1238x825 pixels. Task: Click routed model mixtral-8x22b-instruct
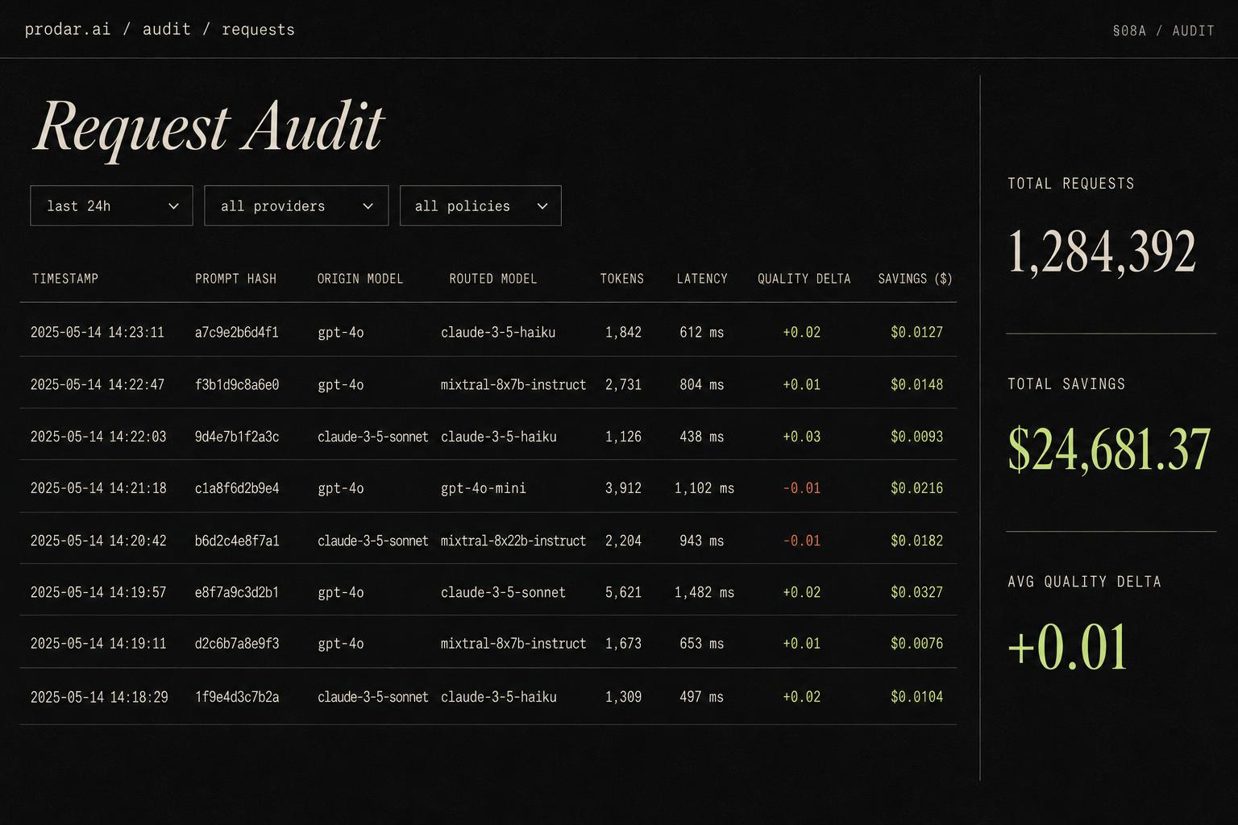click(x=513, y=541)
